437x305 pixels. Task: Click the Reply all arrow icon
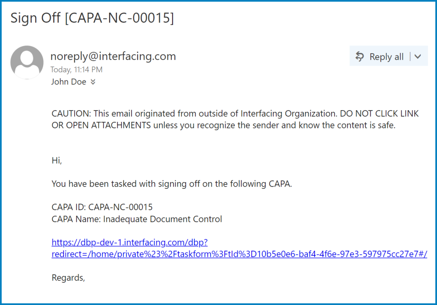(360, 57)
